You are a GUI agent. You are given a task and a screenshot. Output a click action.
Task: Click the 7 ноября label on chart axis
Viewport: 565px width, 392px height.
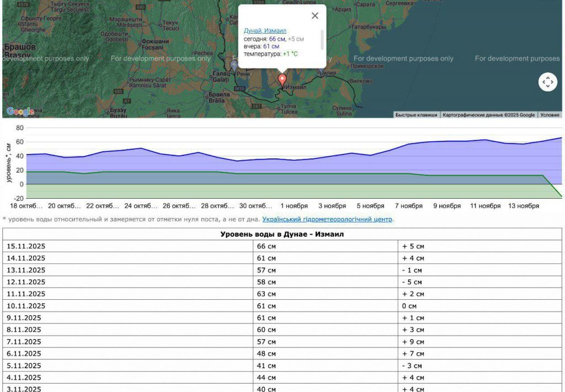(x=408, y=206)
